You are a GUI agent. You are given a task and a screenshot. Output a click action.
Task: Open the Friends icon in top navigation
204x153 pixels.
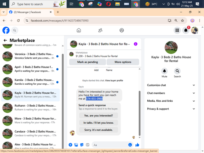(100, 30)
